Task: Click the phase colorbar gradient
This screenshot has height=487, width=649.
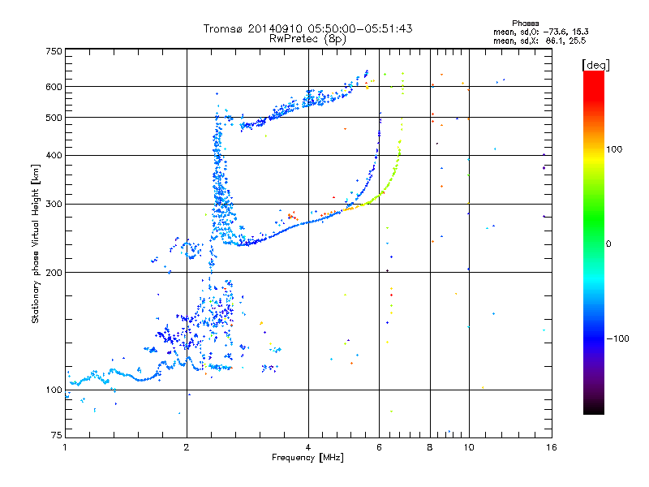Action: pyautogui.click(x=594, y=243)
